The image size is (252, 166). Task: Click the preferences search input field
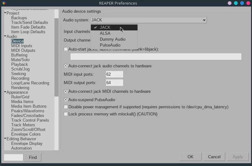click(13, 157)
